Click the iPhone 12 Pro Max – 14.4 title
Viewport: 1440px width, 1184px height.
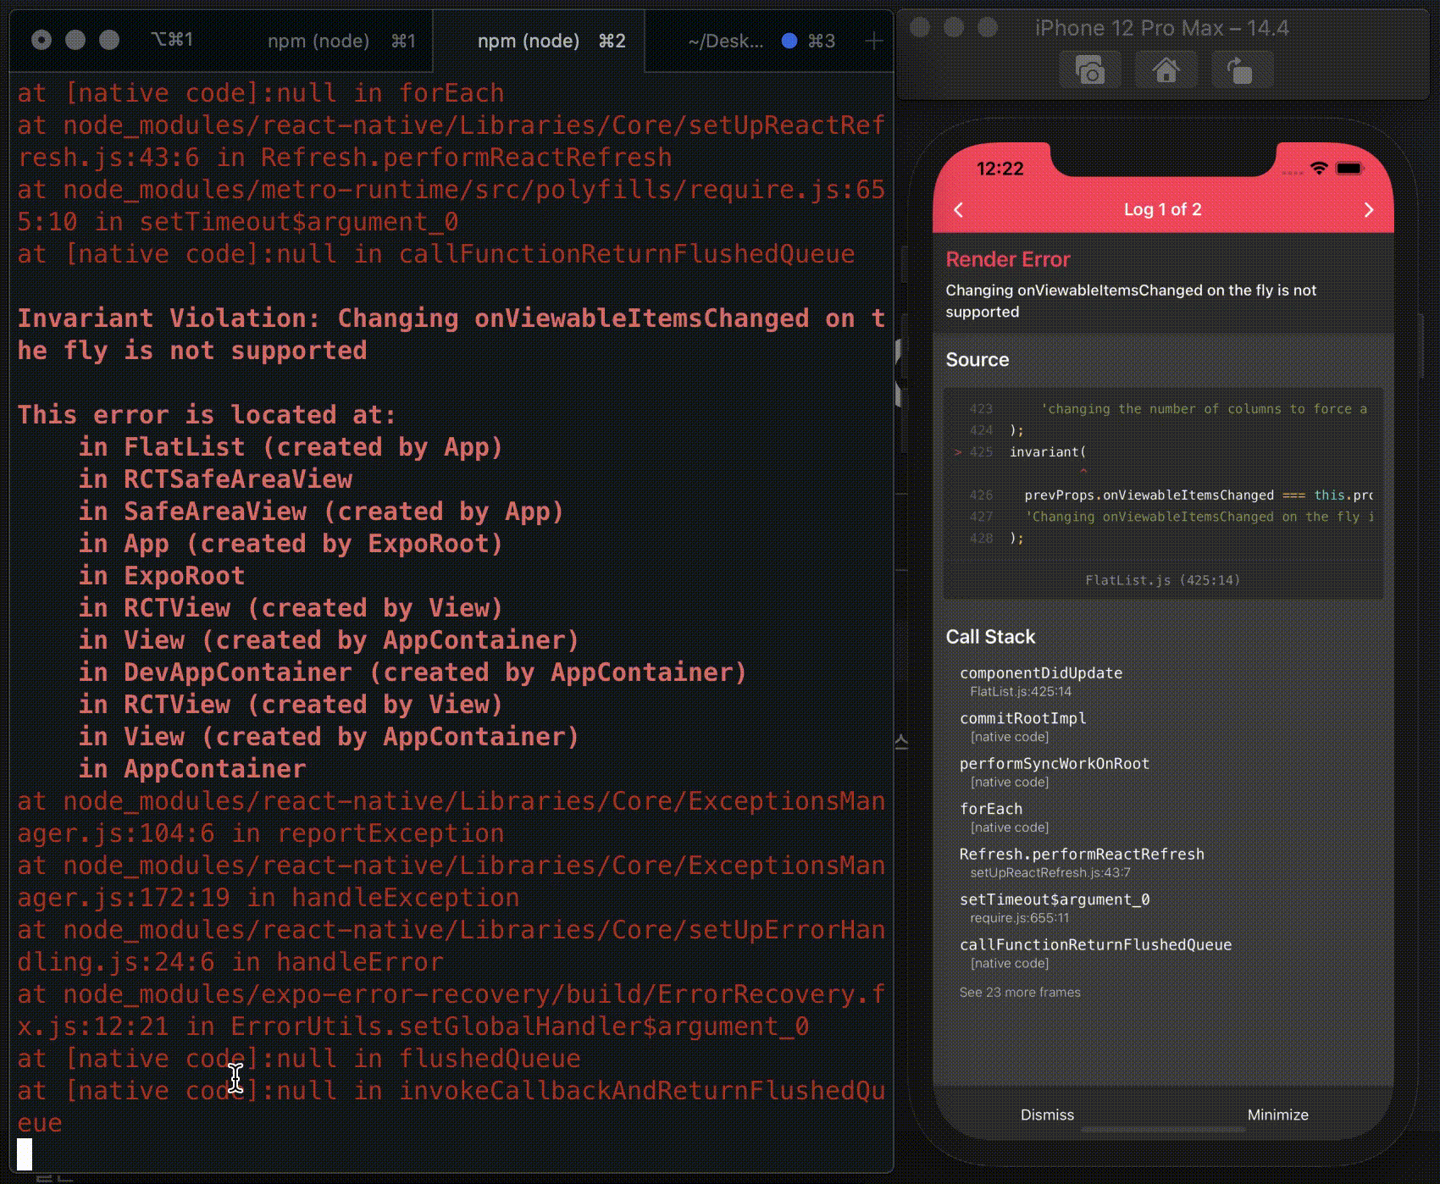pos(1162,28)
